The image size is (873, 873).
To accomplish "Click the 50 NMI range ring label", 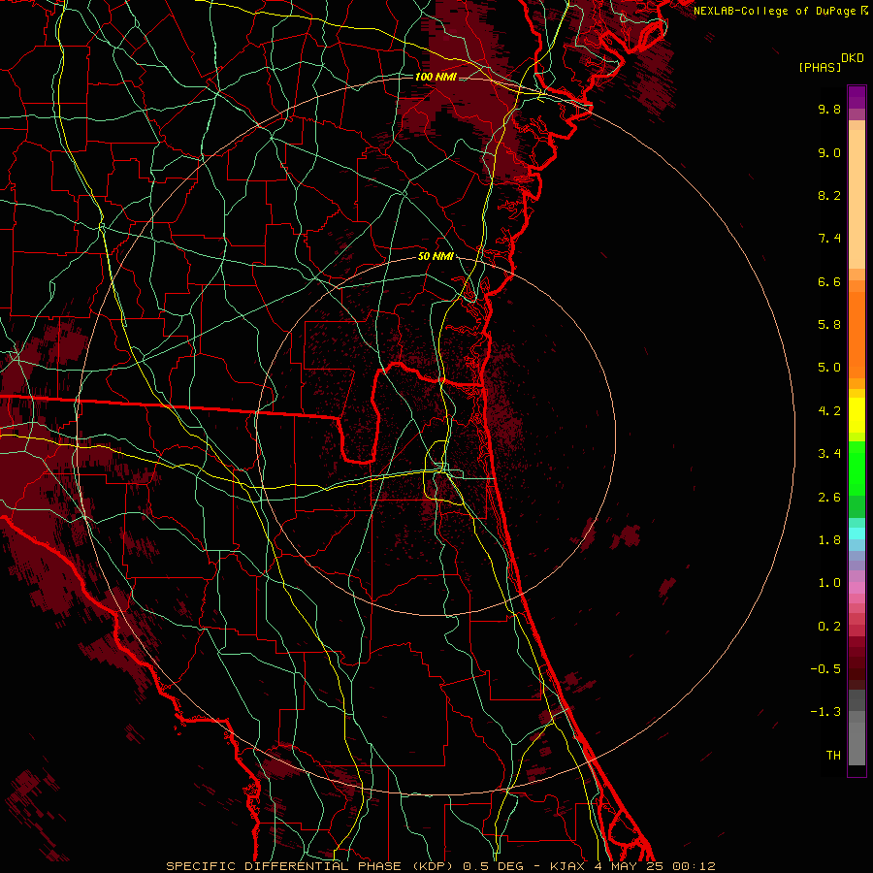I will [x=436, y=257].
